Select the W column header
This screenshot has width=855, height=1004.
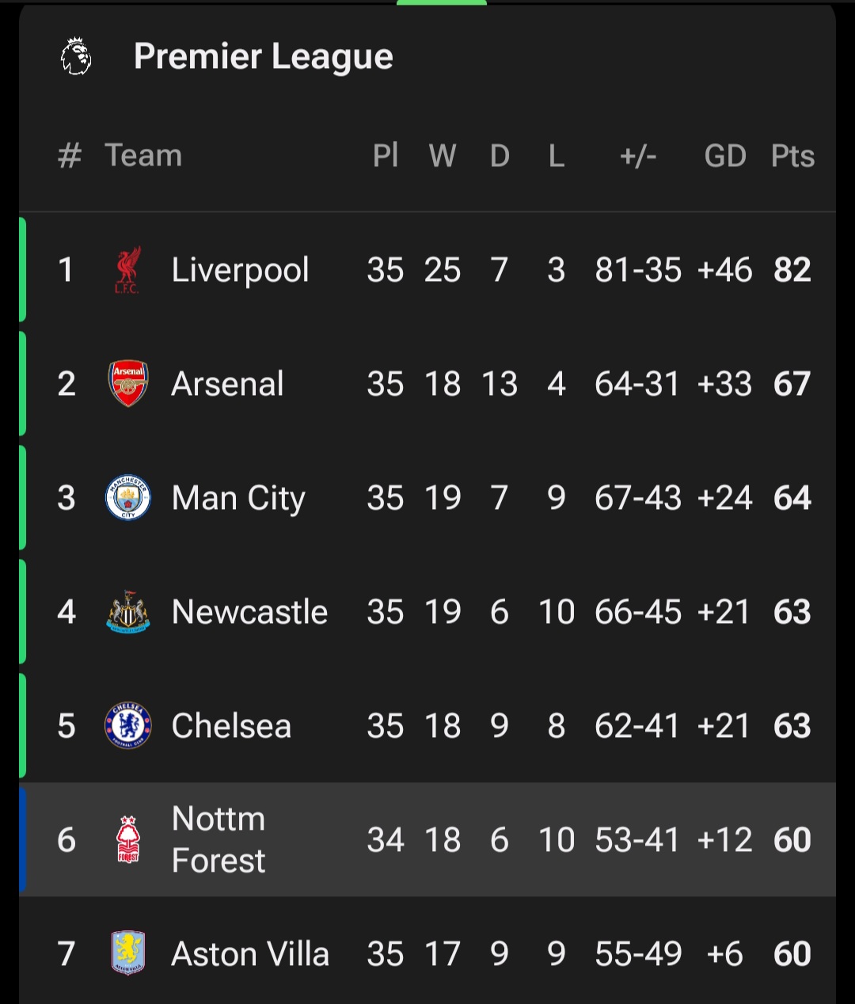pos(443,156)
